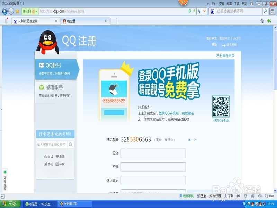This screenshot has height=208, width=277.
Task: Toggle the mute speaker icon in status bar
Action: pyautogui.click(x=260, y=196)
